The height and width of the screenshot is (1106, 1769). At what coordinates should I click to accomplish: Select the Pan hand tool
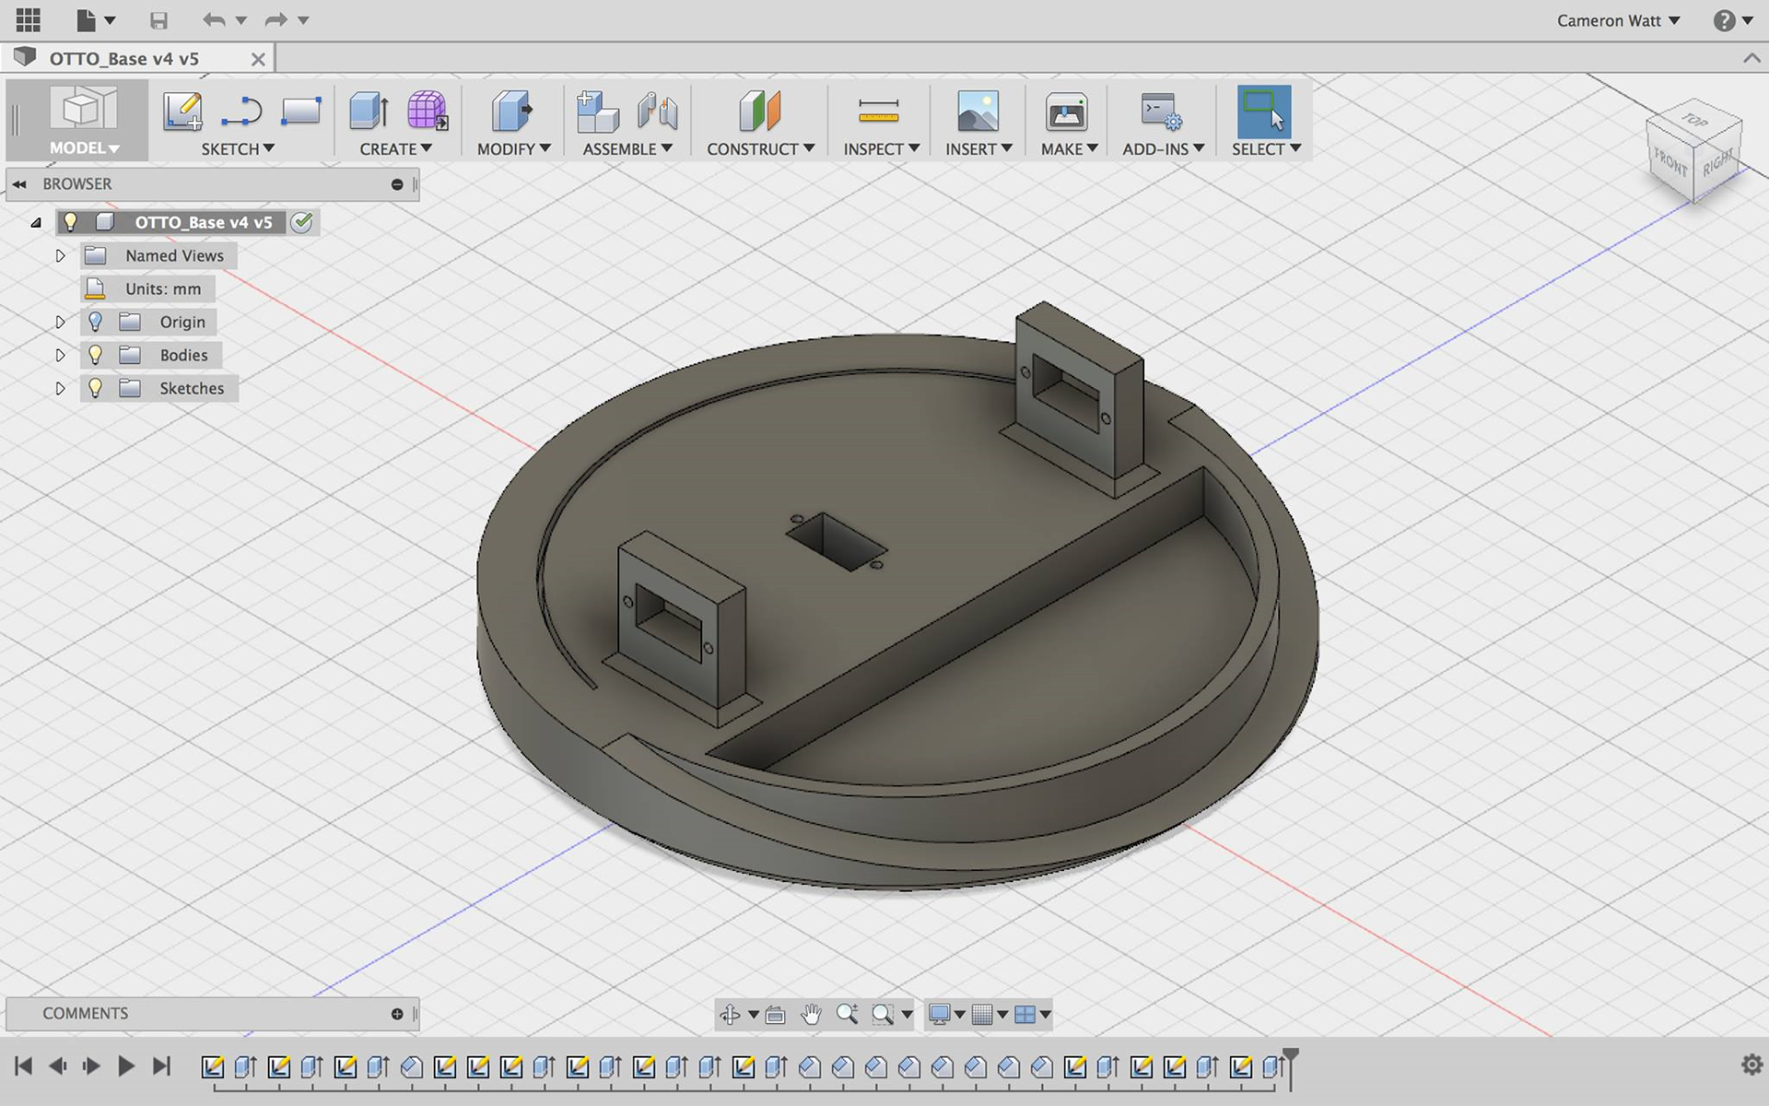[811, 1015]
